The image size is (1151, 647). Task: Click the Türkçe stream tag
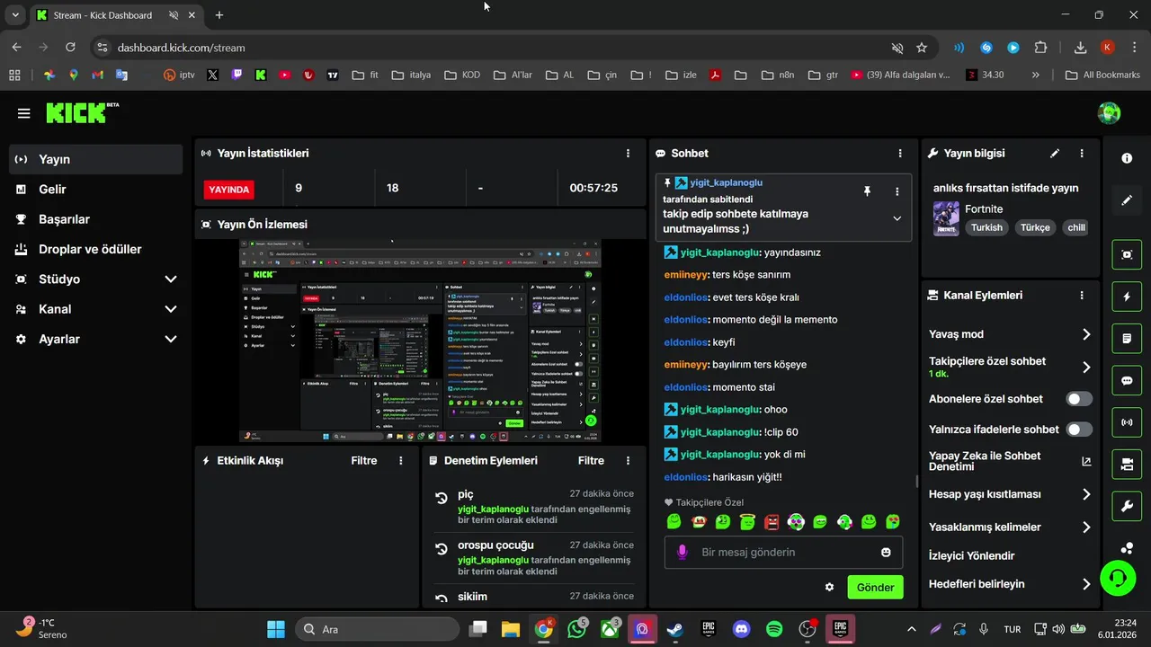[1035, 227]
